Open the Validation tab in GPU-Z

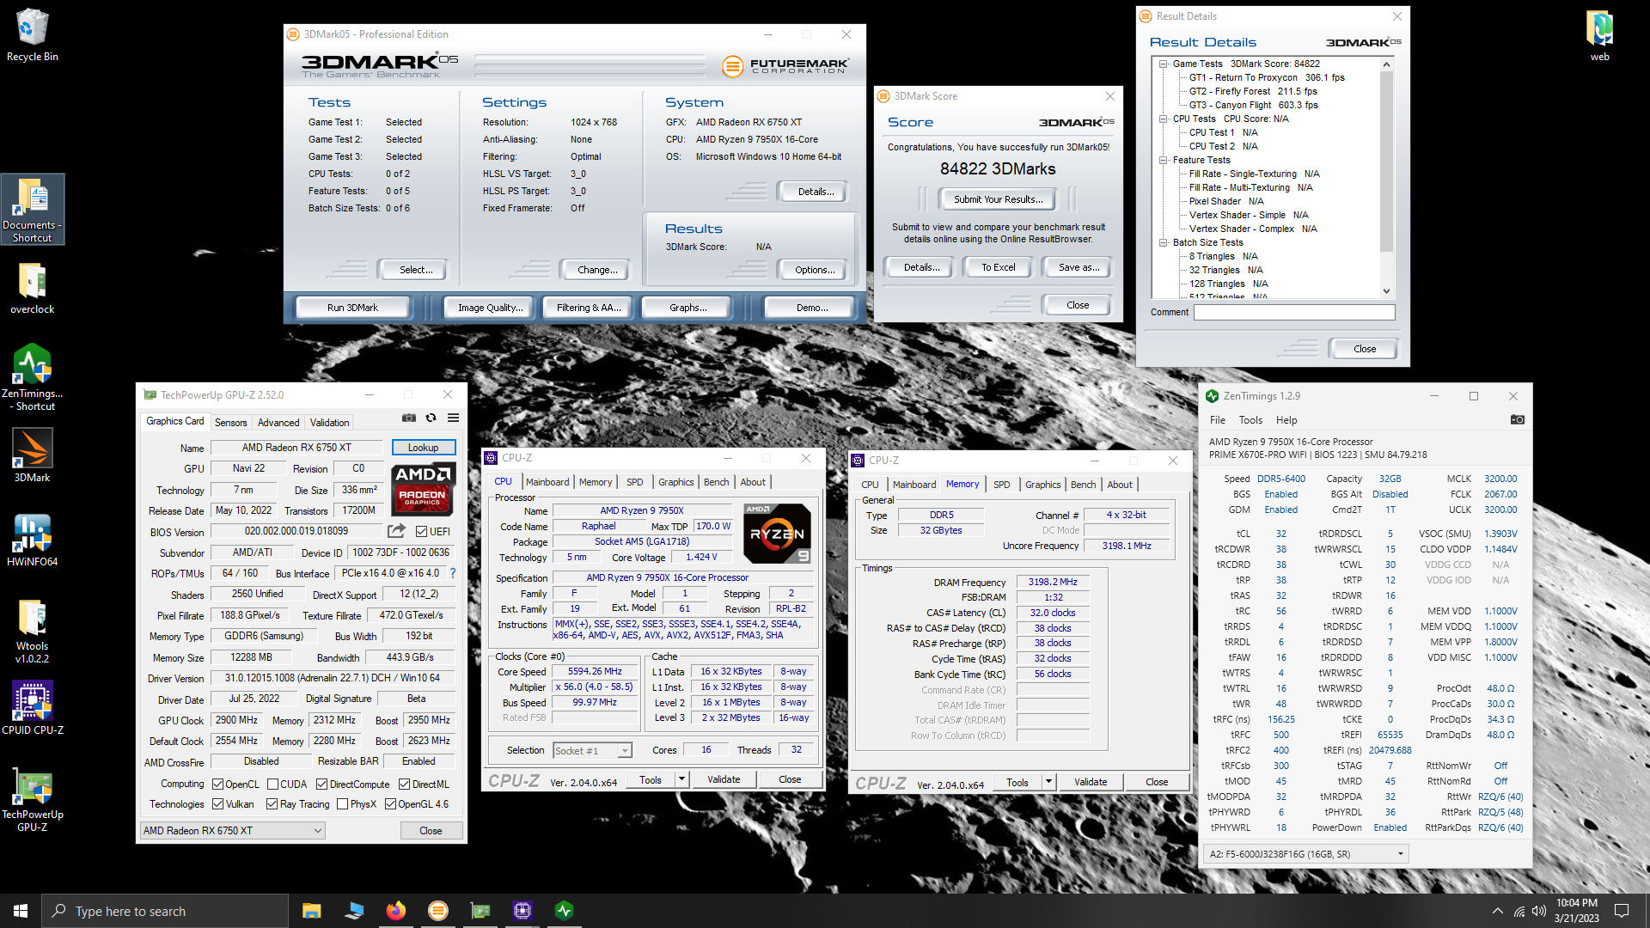point(329,423)
